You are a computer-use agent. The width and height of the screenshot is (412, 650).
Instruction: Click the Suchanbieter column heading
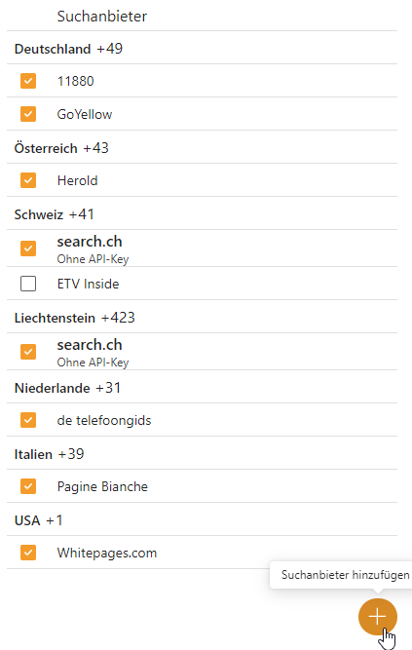102,17
